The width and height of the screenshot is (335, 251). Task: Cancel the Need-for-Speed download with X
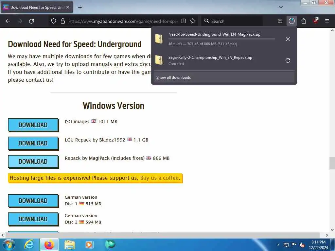[288, 39]
